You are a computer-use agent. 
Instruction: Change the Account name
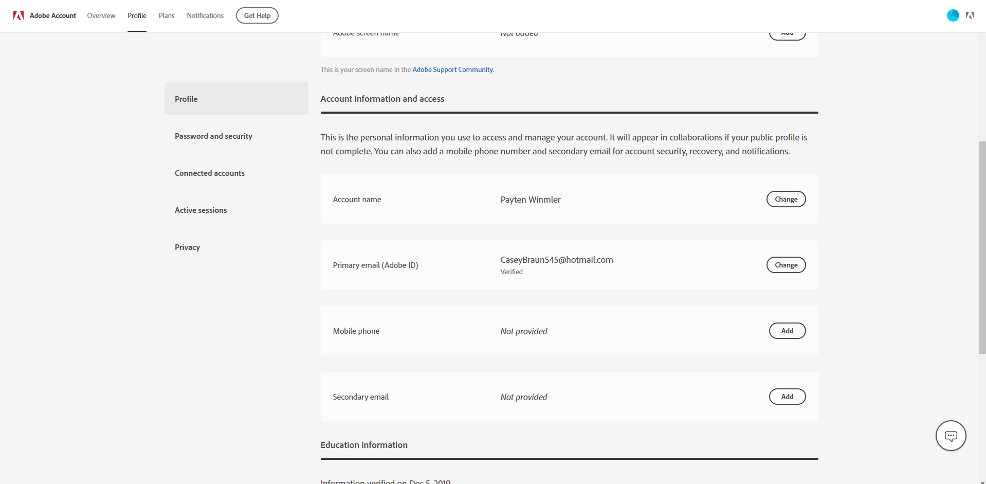point(786,199)
